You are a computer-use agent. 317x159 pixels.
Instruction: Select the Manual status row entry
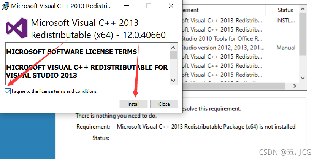click(286, 48)
